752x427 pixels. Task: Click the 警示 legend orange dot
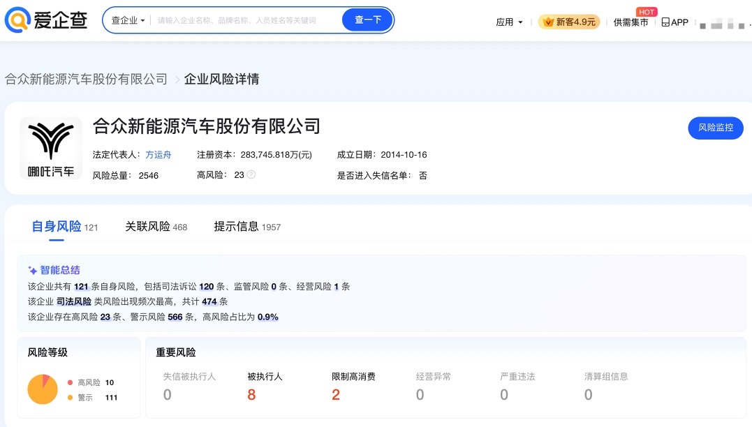click(70, 397)
